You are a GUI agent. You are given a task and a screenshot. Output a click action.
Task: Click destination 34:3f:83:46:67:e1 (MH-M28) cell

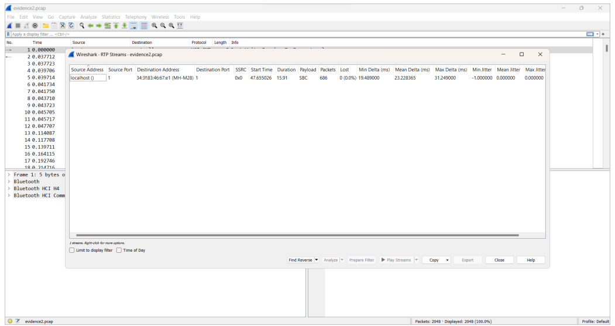coord(165,78)
